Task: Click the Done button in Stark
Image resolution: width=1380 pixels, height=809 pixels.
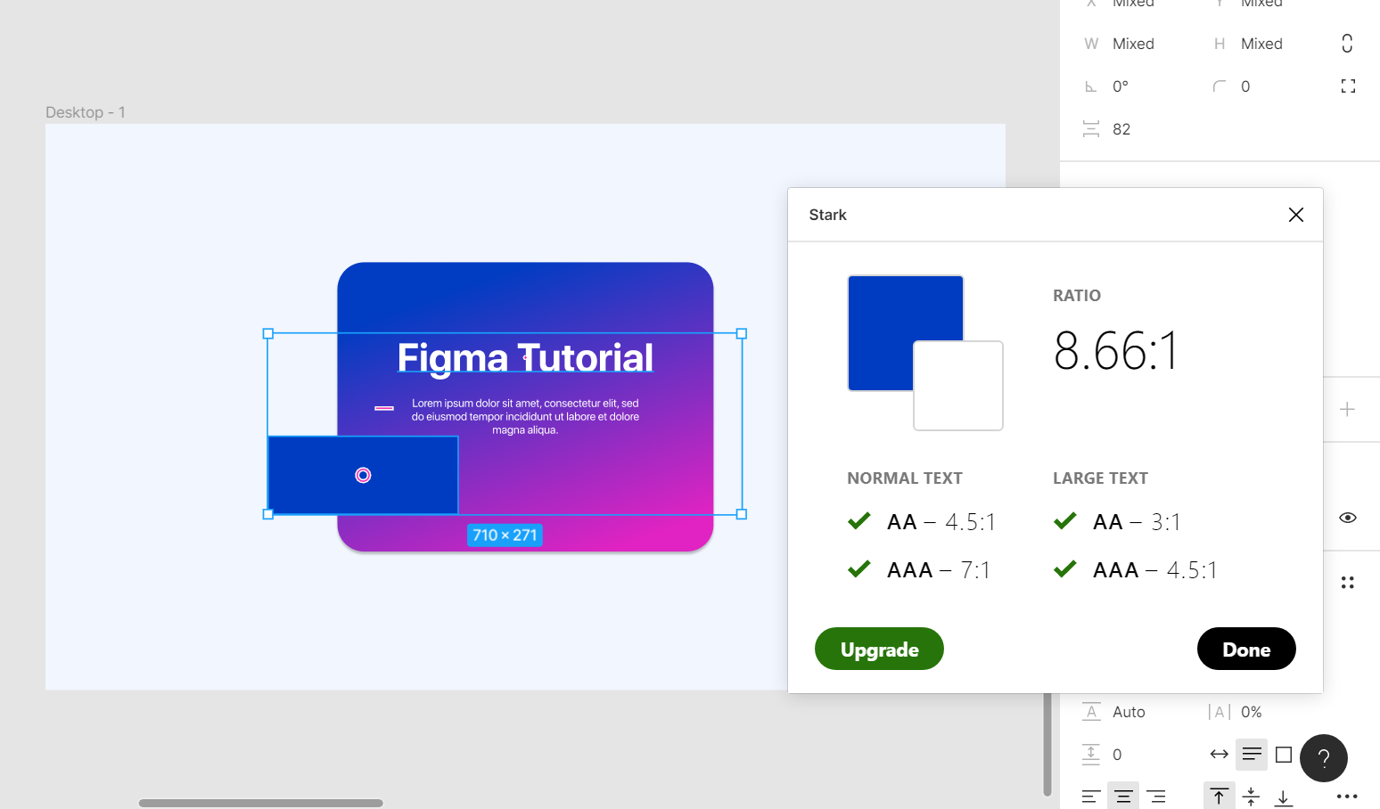Action: (x=1246, y=649)
